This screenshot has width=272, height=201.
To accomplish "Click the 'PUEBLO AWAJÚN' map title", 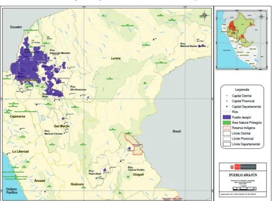I will point(243,175).
